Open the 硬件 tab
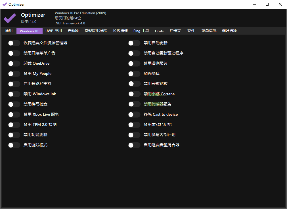The height and width of the screenshot is (209, 287). coord(191,31)
